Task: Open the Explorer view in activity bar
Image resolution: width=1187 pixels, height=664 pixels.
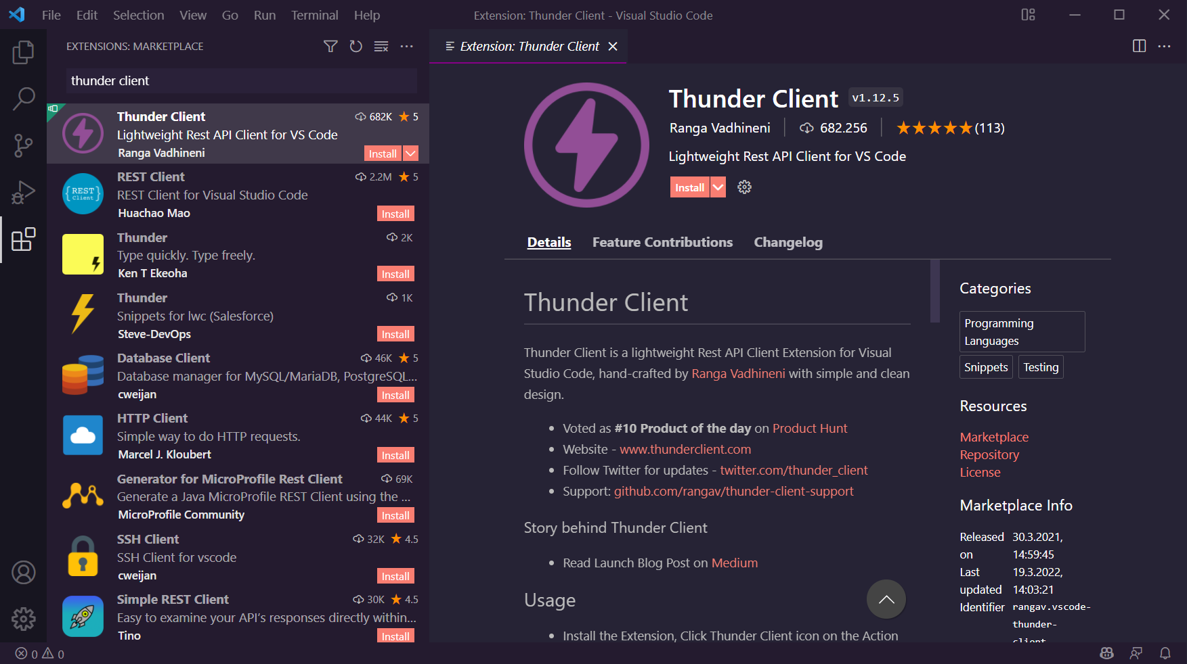Action: (23, 52)
